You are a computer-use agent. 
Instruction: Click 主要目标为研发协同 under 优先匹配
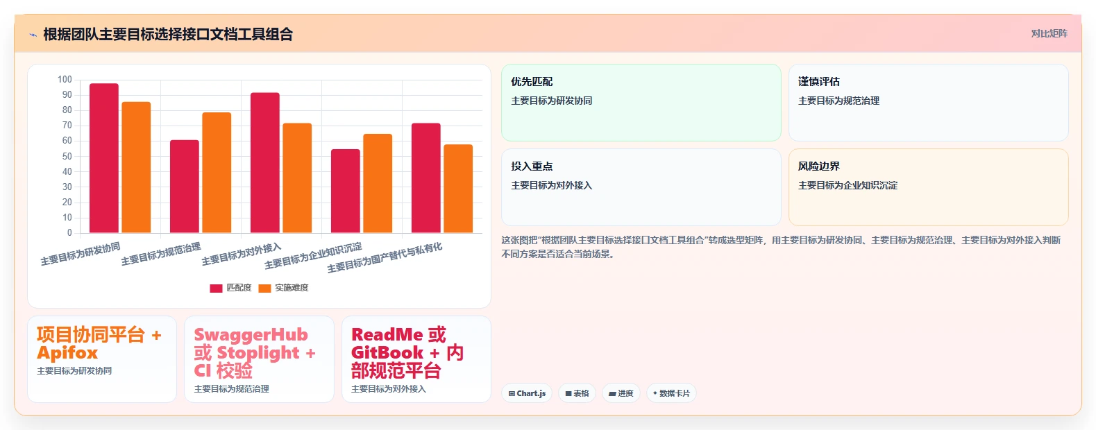[552, 101]
